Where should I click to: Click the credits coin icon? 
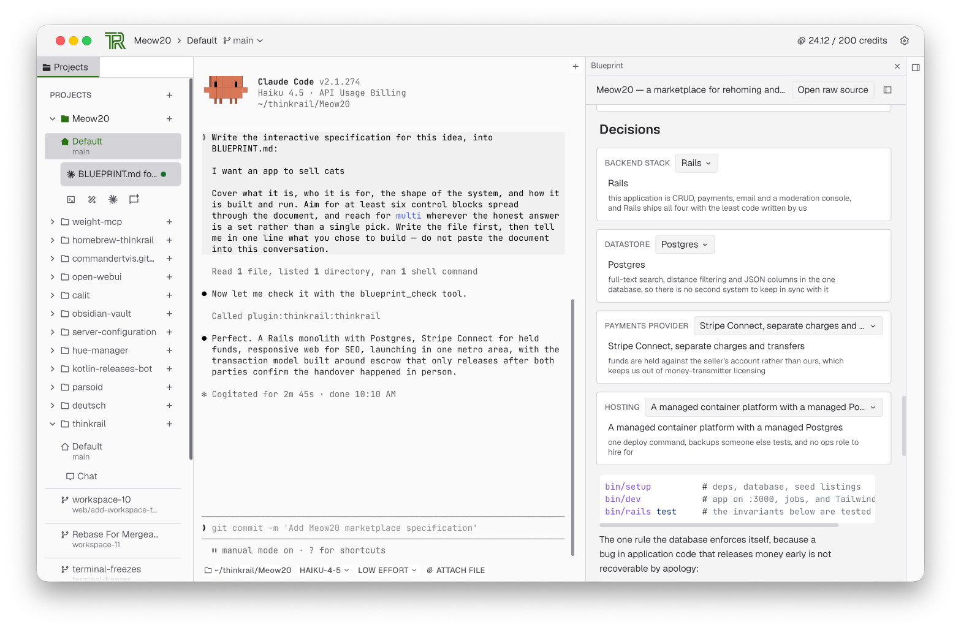pyautogui.click(x=801, y=40)
